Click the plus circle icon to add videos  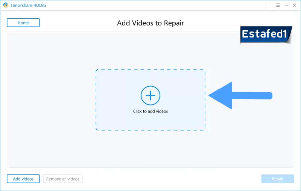tap(150, 96)
